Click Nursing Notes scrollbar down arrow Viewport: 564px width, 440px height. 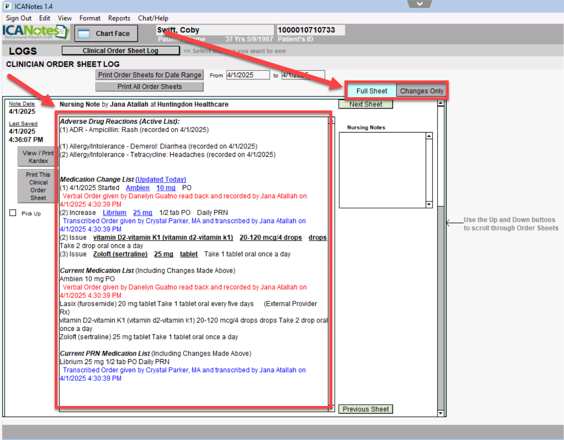click(x=429, y=205)
